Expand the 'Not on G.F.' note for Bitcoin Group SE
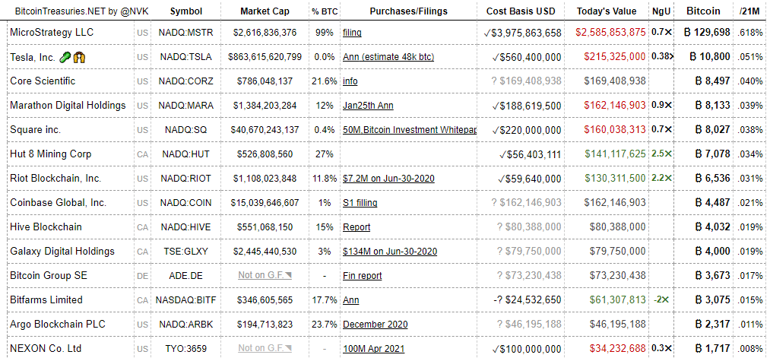770x358 pixels. [x=265, y=276]
